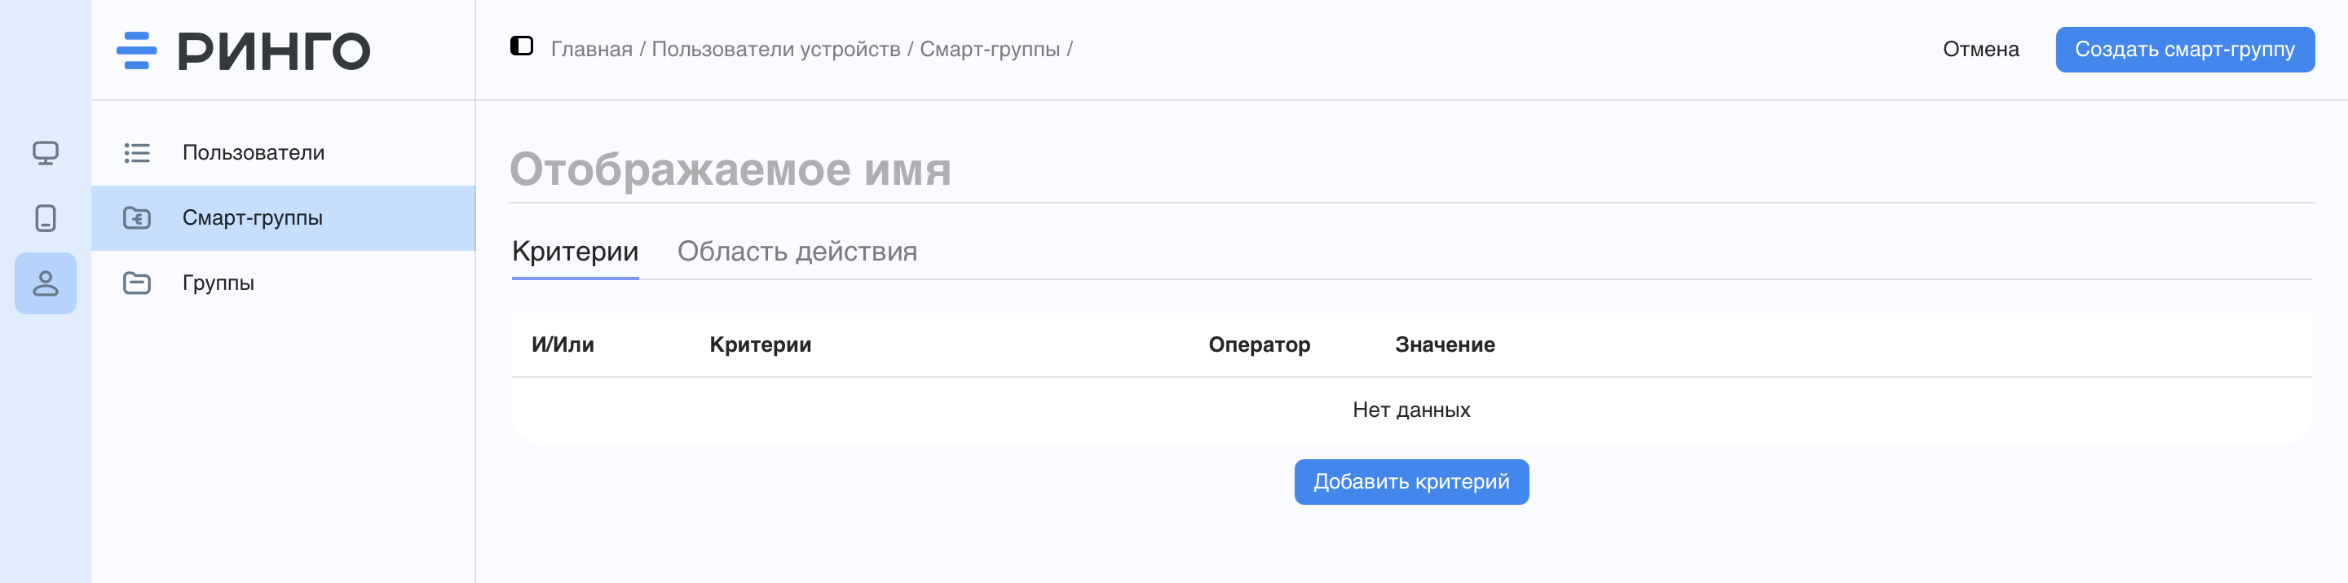This screenshot has width=2348, height=583.
Task: Open Смарт-группы in the sidebar
Action: pyautogui.click(x=284, y=217)
